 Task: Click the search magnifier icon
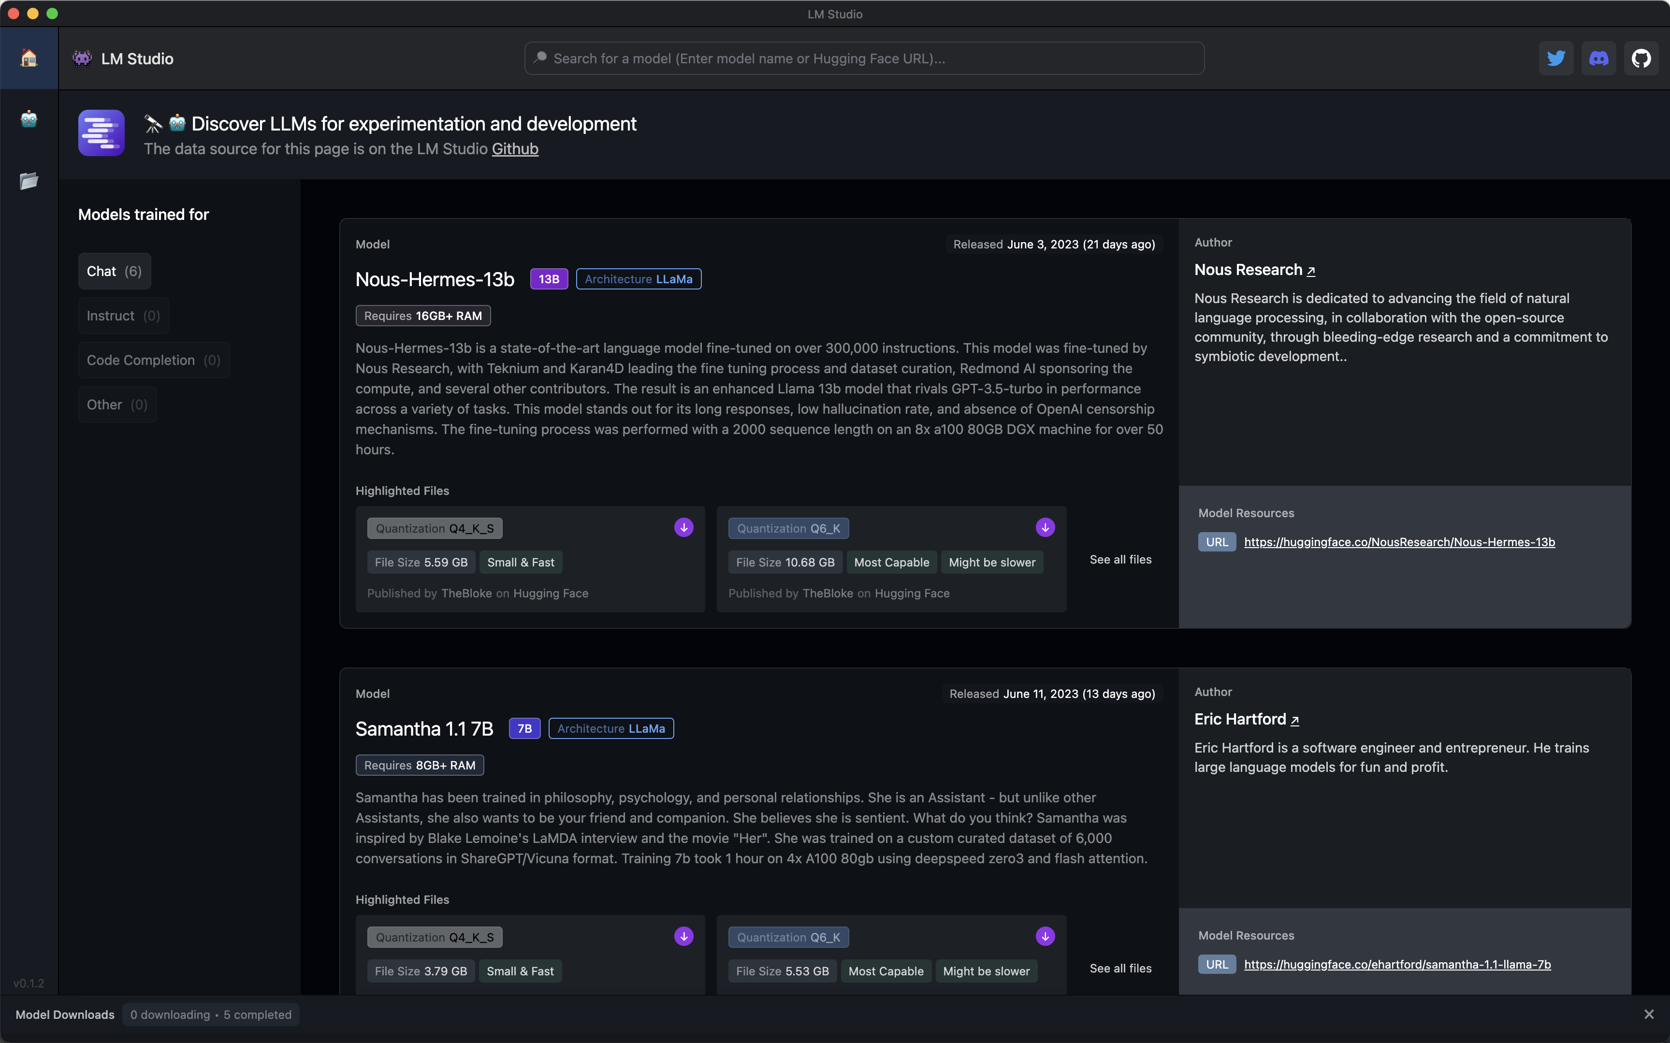pos(541,58)
